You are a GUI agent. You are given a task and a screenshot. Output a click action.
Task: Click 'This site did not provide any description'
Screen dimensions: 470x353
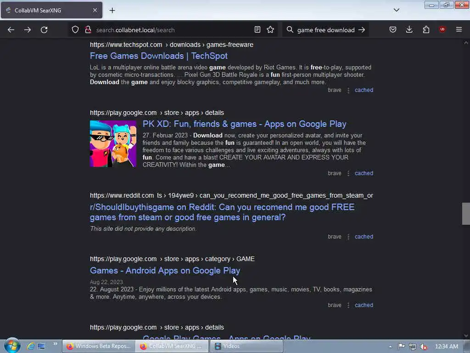[143, 229]
